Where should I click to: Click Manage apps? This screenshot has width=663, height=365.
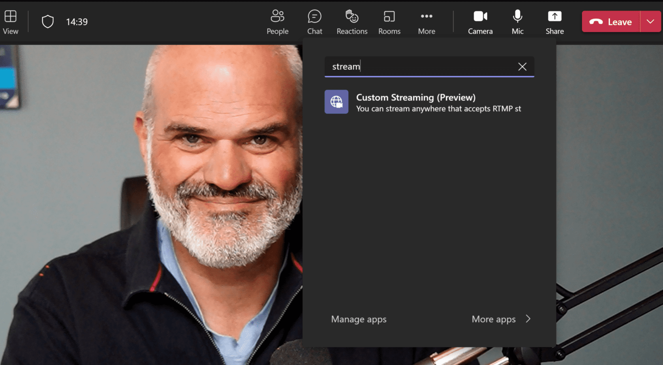tap(359, 319)
